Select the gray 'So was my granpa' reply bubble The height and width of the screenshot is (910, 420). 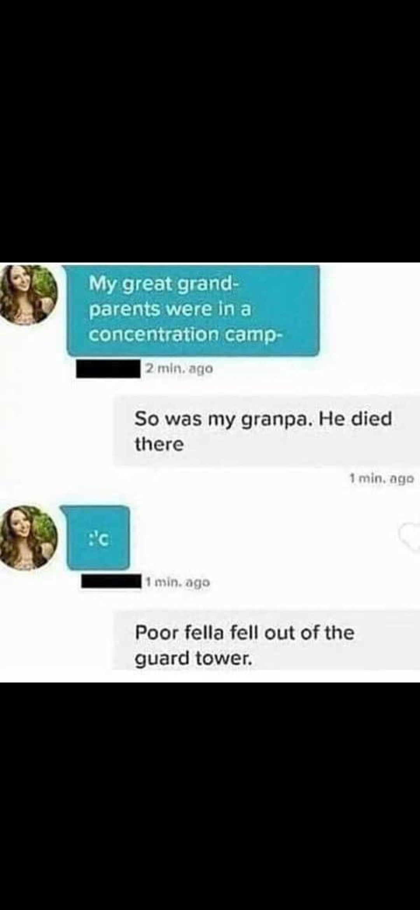[267, 431]
